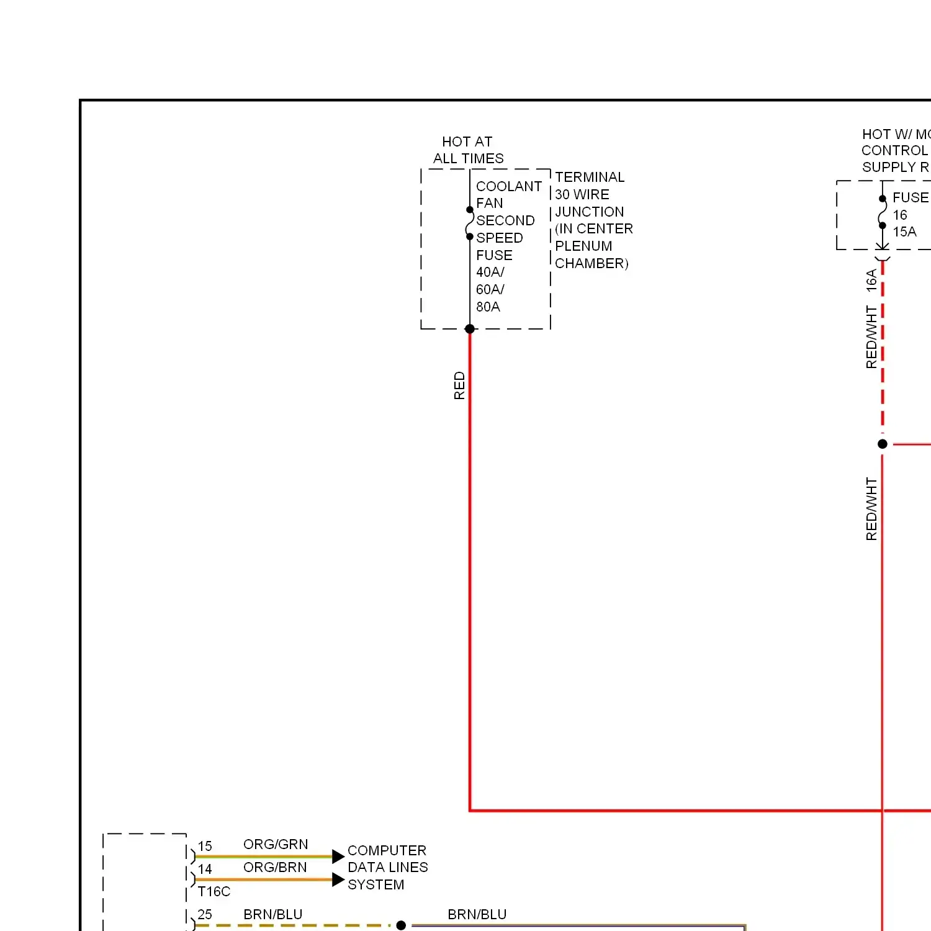The width and height of the screenshot is (931, 931).
Task: Click the 16A connector pin label
Action: coord(871,280)
